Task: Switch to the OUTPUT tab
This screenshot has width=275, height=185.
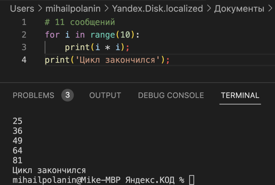Action: point(105,95)
